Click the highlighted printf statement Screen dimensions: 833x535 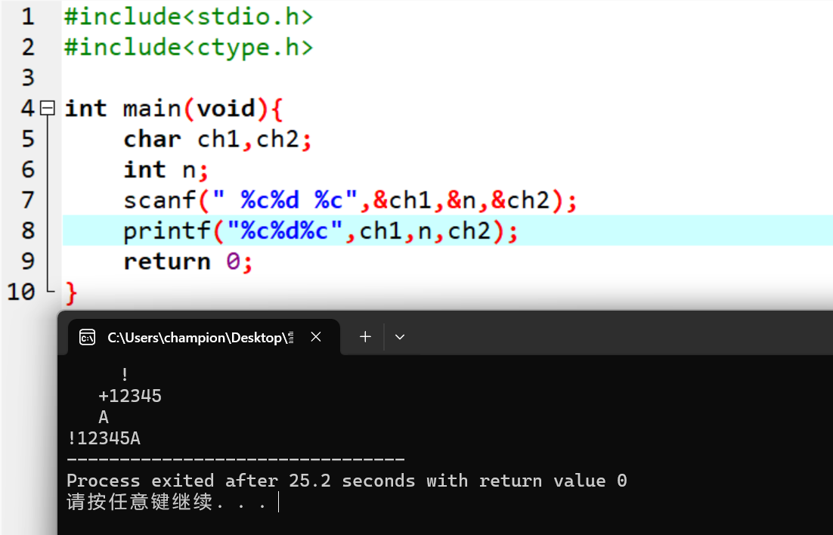point(321,230)
